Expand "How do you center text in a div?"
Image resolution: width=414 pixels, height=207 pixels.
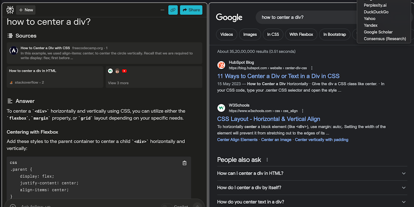[403, 202]
